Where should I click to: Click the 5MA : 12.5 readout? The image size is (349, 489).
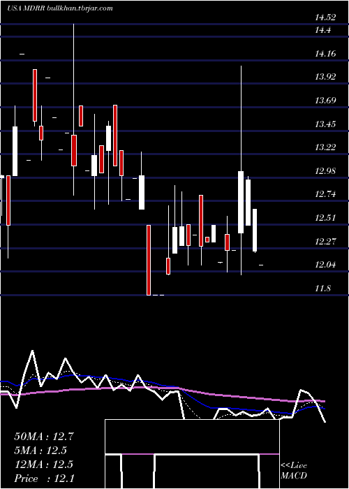(x=40, y=451)
